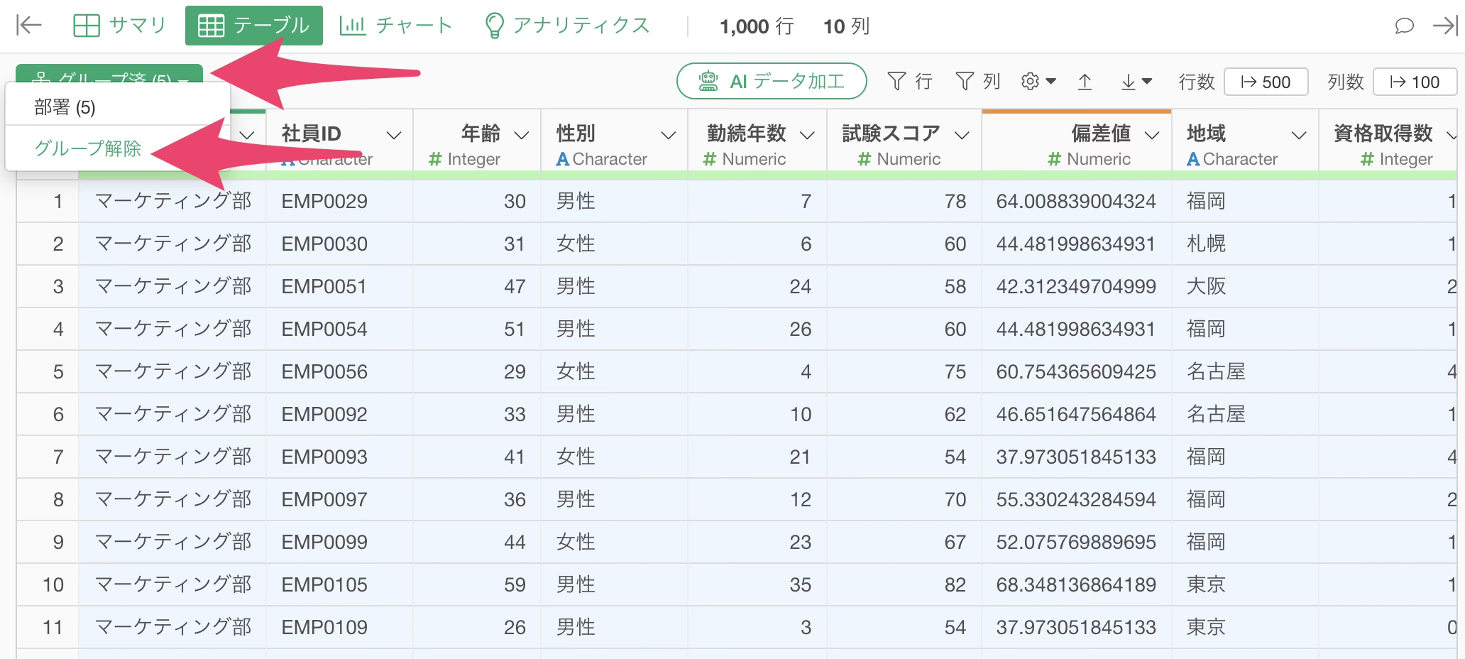Collapse the left panel arrow icon

click(x=28, y=26)
